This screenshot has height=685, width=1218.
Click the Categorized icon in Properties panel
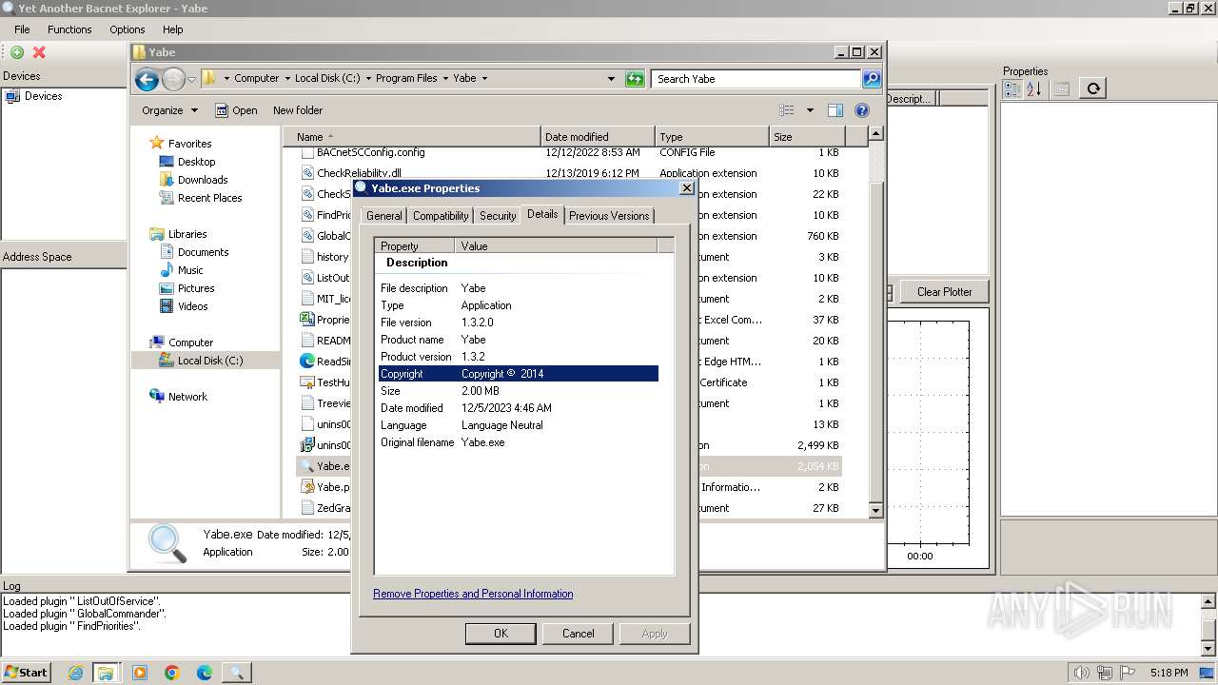[x=1012, y=88]
